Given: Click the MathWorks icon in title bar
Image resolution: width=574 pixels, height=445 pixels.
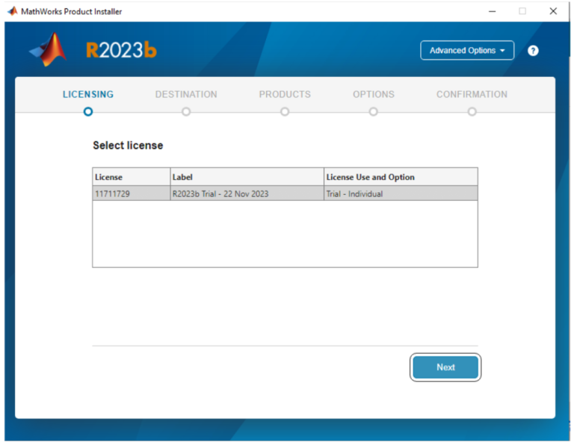Looking at the screenshot, I should tap(12, 11).
